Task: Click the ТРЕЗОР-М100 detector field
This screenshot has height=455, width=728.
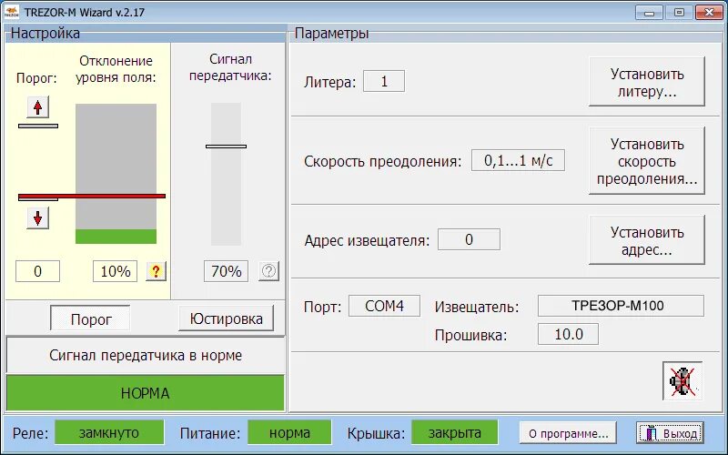Action: 621,306
